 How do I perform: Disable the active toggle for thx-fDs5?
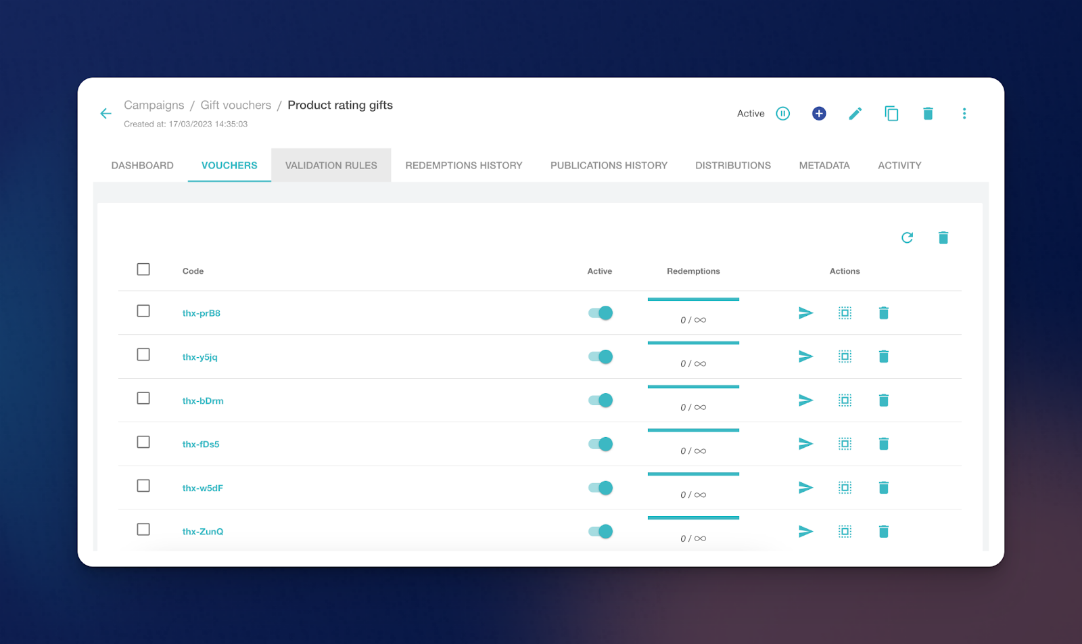601,444
